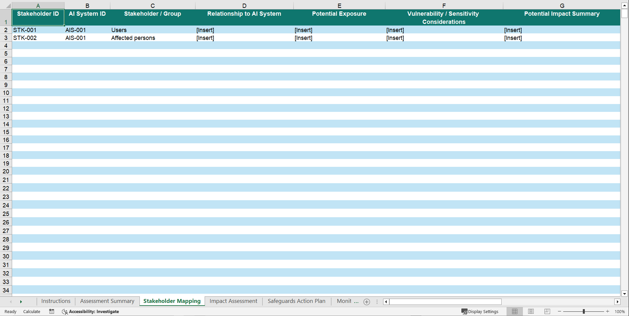This screenshot has width=629, height=316.
Task: Open the Instructions sheet tab
Action: 56,301
